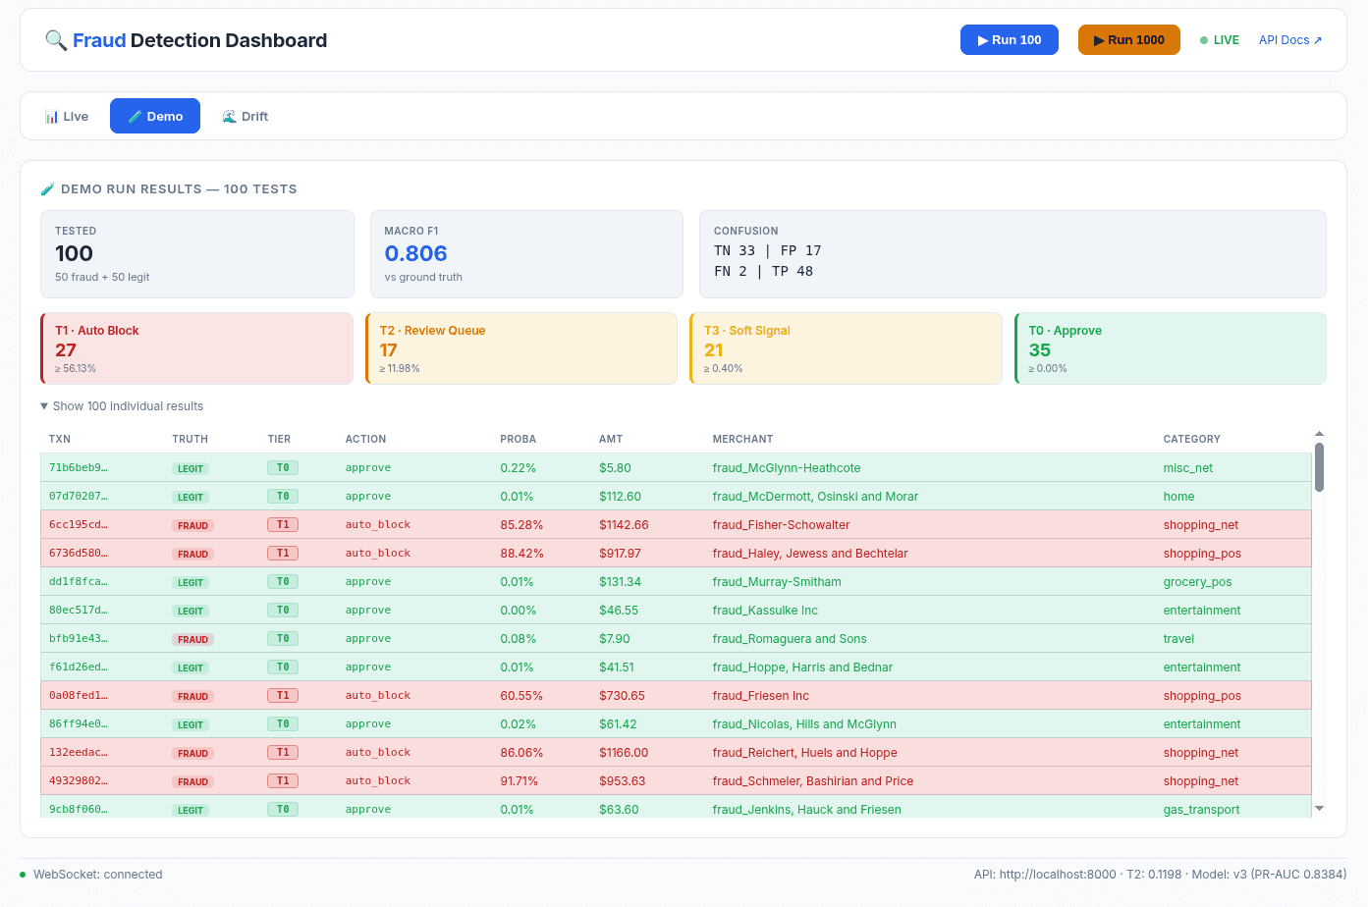This screenshot has width=1368, height=907.
Task: Click the CATEGORY column header
Action: [x=1192, y=440]
